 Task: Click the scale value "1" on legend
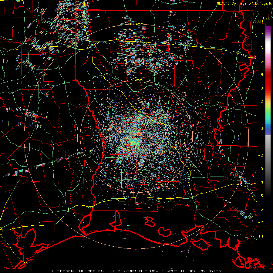click(262, 115)
